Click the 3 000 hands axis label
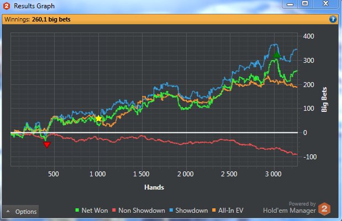The height and width of the screenshot is (221, 342). click(273, 174)
